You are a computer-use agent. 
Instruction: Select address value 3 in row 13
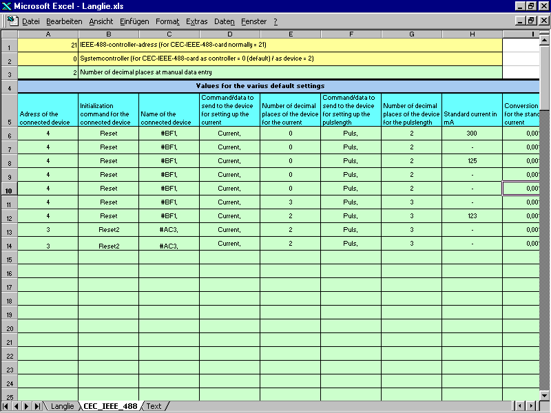coord(48,230)
